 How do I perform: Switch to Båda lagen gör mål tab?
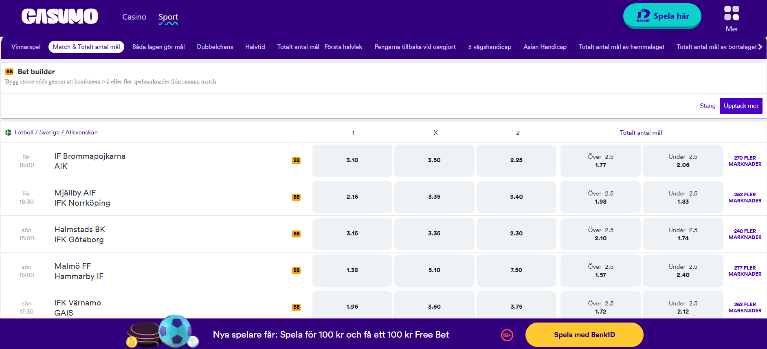[158, 47]
